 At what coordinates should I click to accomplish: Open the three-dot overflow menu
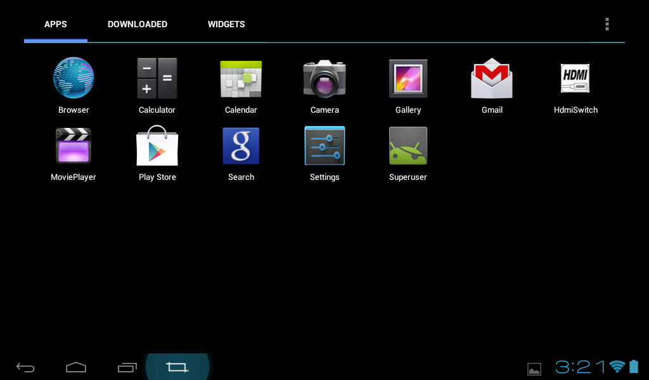click(x=607, y=25)
